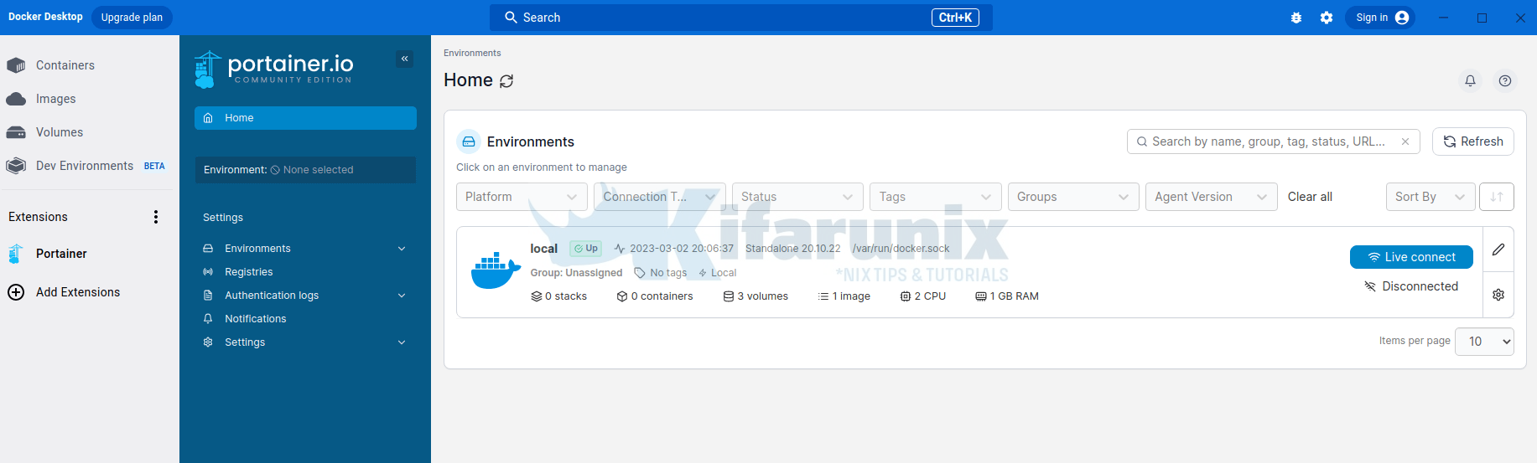Click the user account avatar icon

click(x=1402, y=18)
